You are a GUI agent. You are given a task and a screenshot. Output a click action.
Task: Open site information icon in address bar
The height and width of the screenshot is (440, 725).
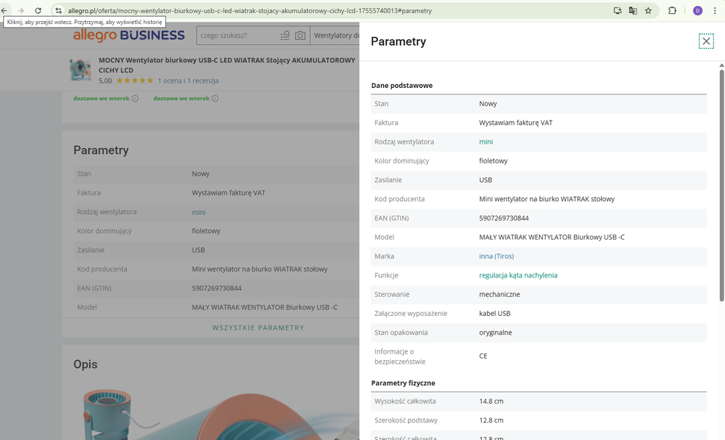pyautogui.click(x=59, y=11)
